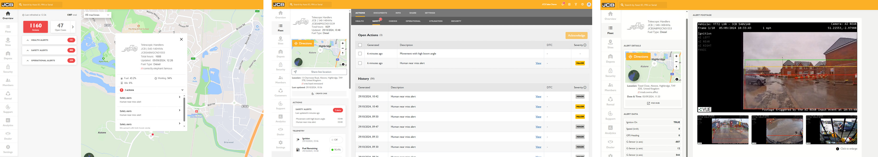Check the open Human near miss alert row

[x=360, y=63]
